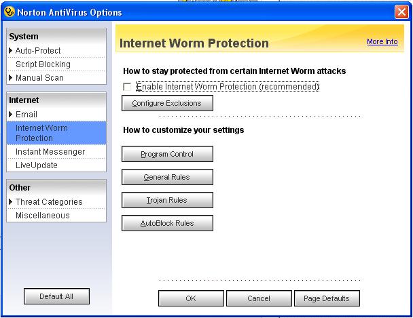
Task: Open Trojan Rules button
Action: (x=167, y=200)
